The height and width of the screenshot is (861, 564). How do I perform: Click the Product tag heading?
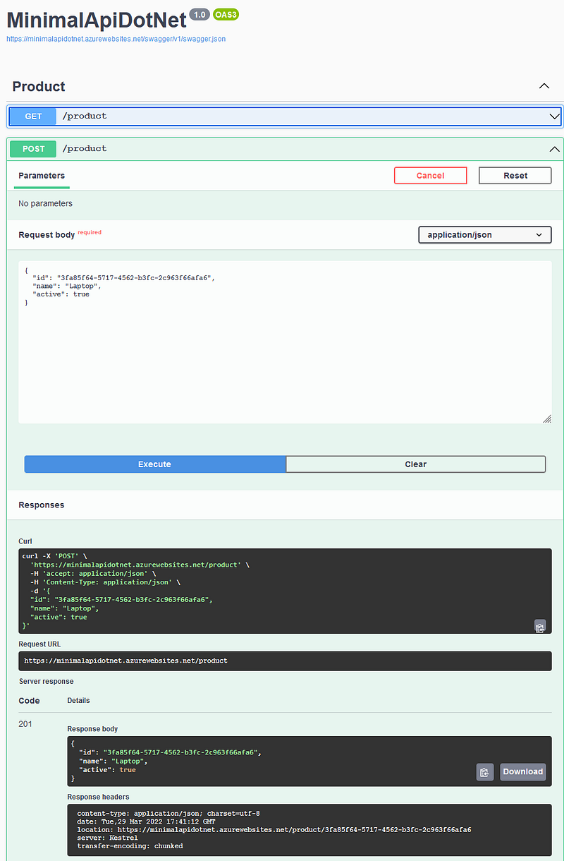(x=39, y=86)
